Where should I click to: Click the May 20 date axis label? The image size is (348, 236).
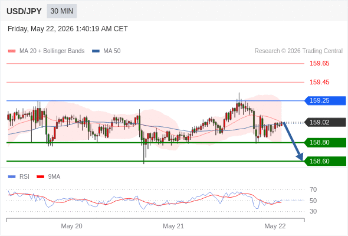coord(71,226)
